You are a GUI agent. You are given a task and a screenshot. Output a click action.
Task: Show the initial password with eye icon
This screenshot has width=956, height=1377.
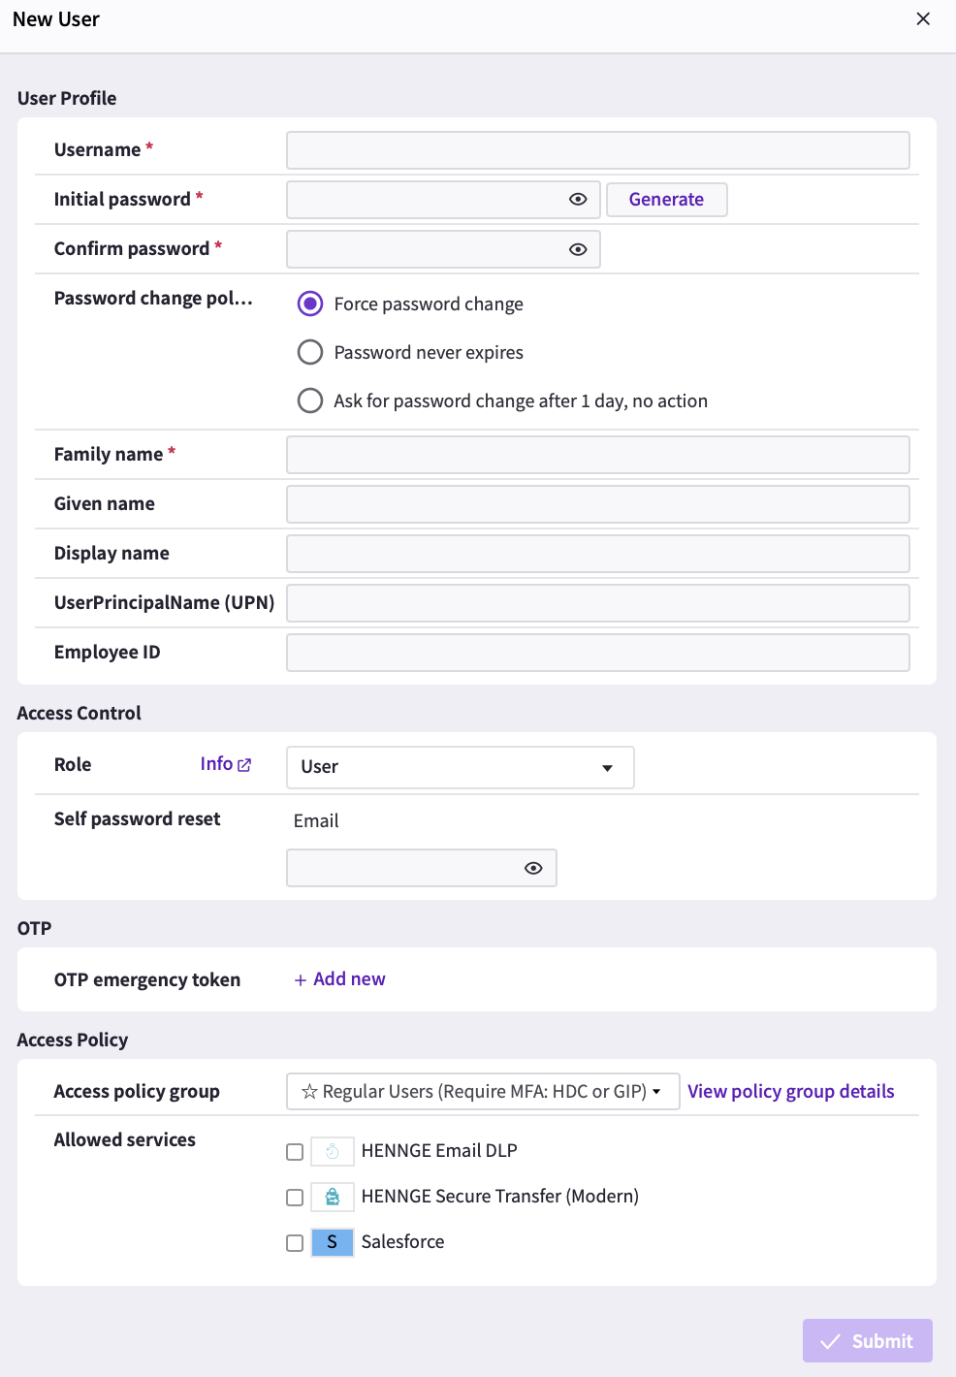pyautogui.click(x=578, y=199)
